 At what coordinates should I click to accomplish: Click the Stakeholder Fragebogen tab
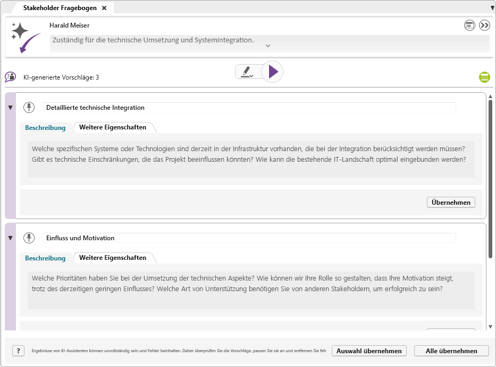pyautogui.click(x=60, y=8)
